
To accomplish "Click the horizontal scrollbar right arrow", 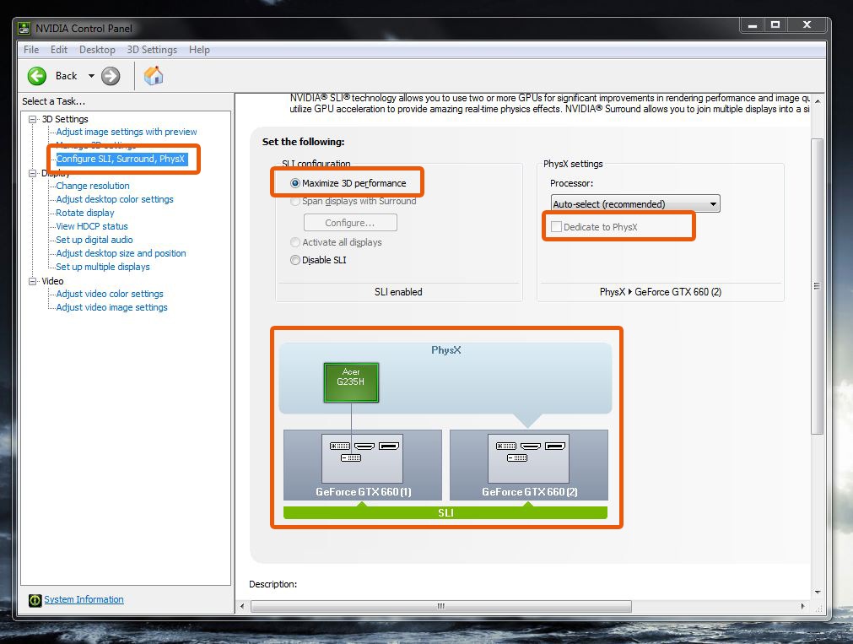I will pos(803,606).
